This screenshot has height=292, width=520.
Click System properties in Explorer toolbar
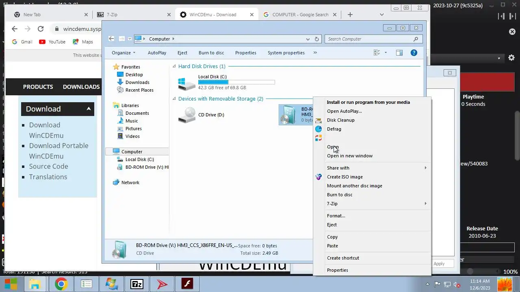[x=286, y=53]
